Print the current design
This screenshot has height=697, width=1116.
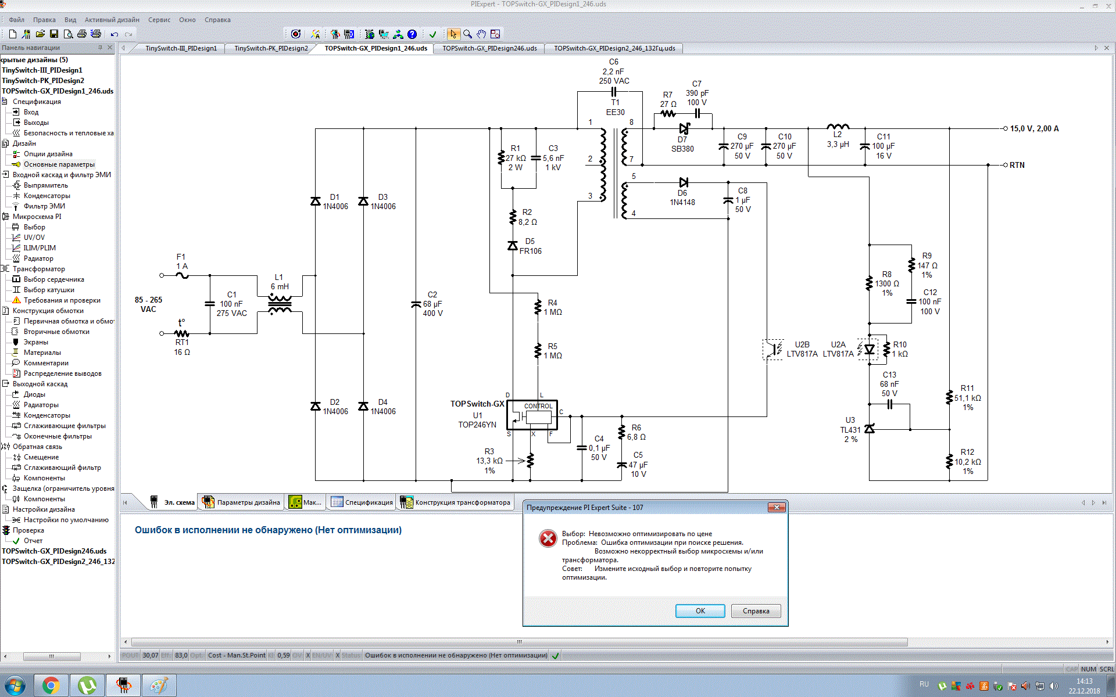[82, 34]
